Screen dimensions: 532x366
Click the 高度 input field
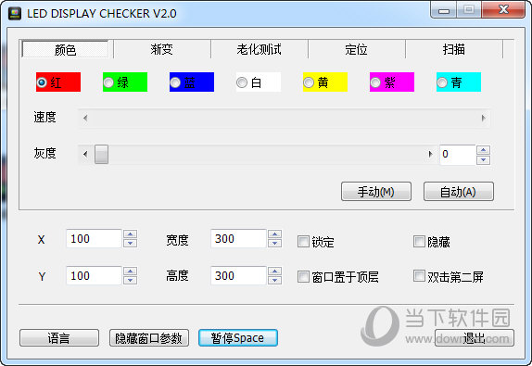pos(238,275)
